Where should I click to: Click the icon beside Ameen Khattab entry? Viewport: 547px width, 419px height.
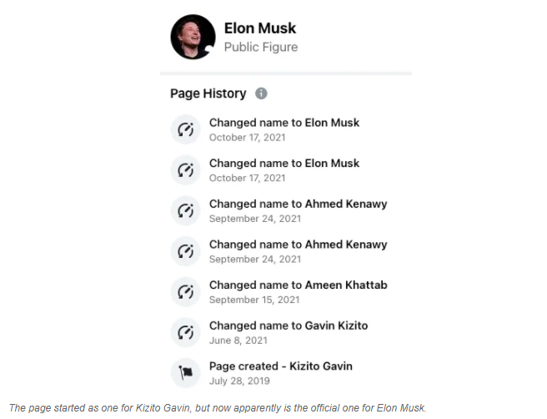point(185,291)
